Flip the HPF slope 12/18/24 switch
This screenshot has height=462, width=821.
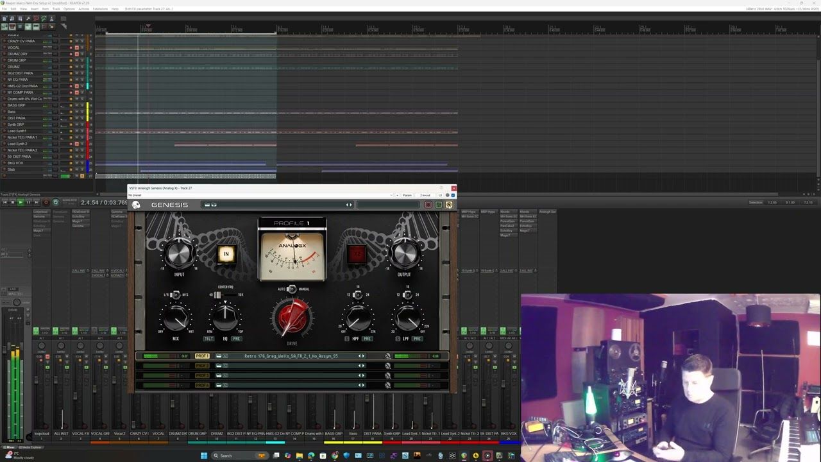[357, 295]
